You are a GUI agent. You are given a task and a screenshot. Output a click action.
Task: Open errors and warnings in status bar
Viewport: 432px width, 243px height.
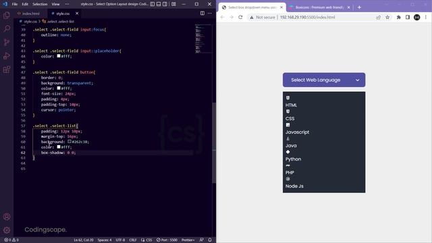point(11,240)
